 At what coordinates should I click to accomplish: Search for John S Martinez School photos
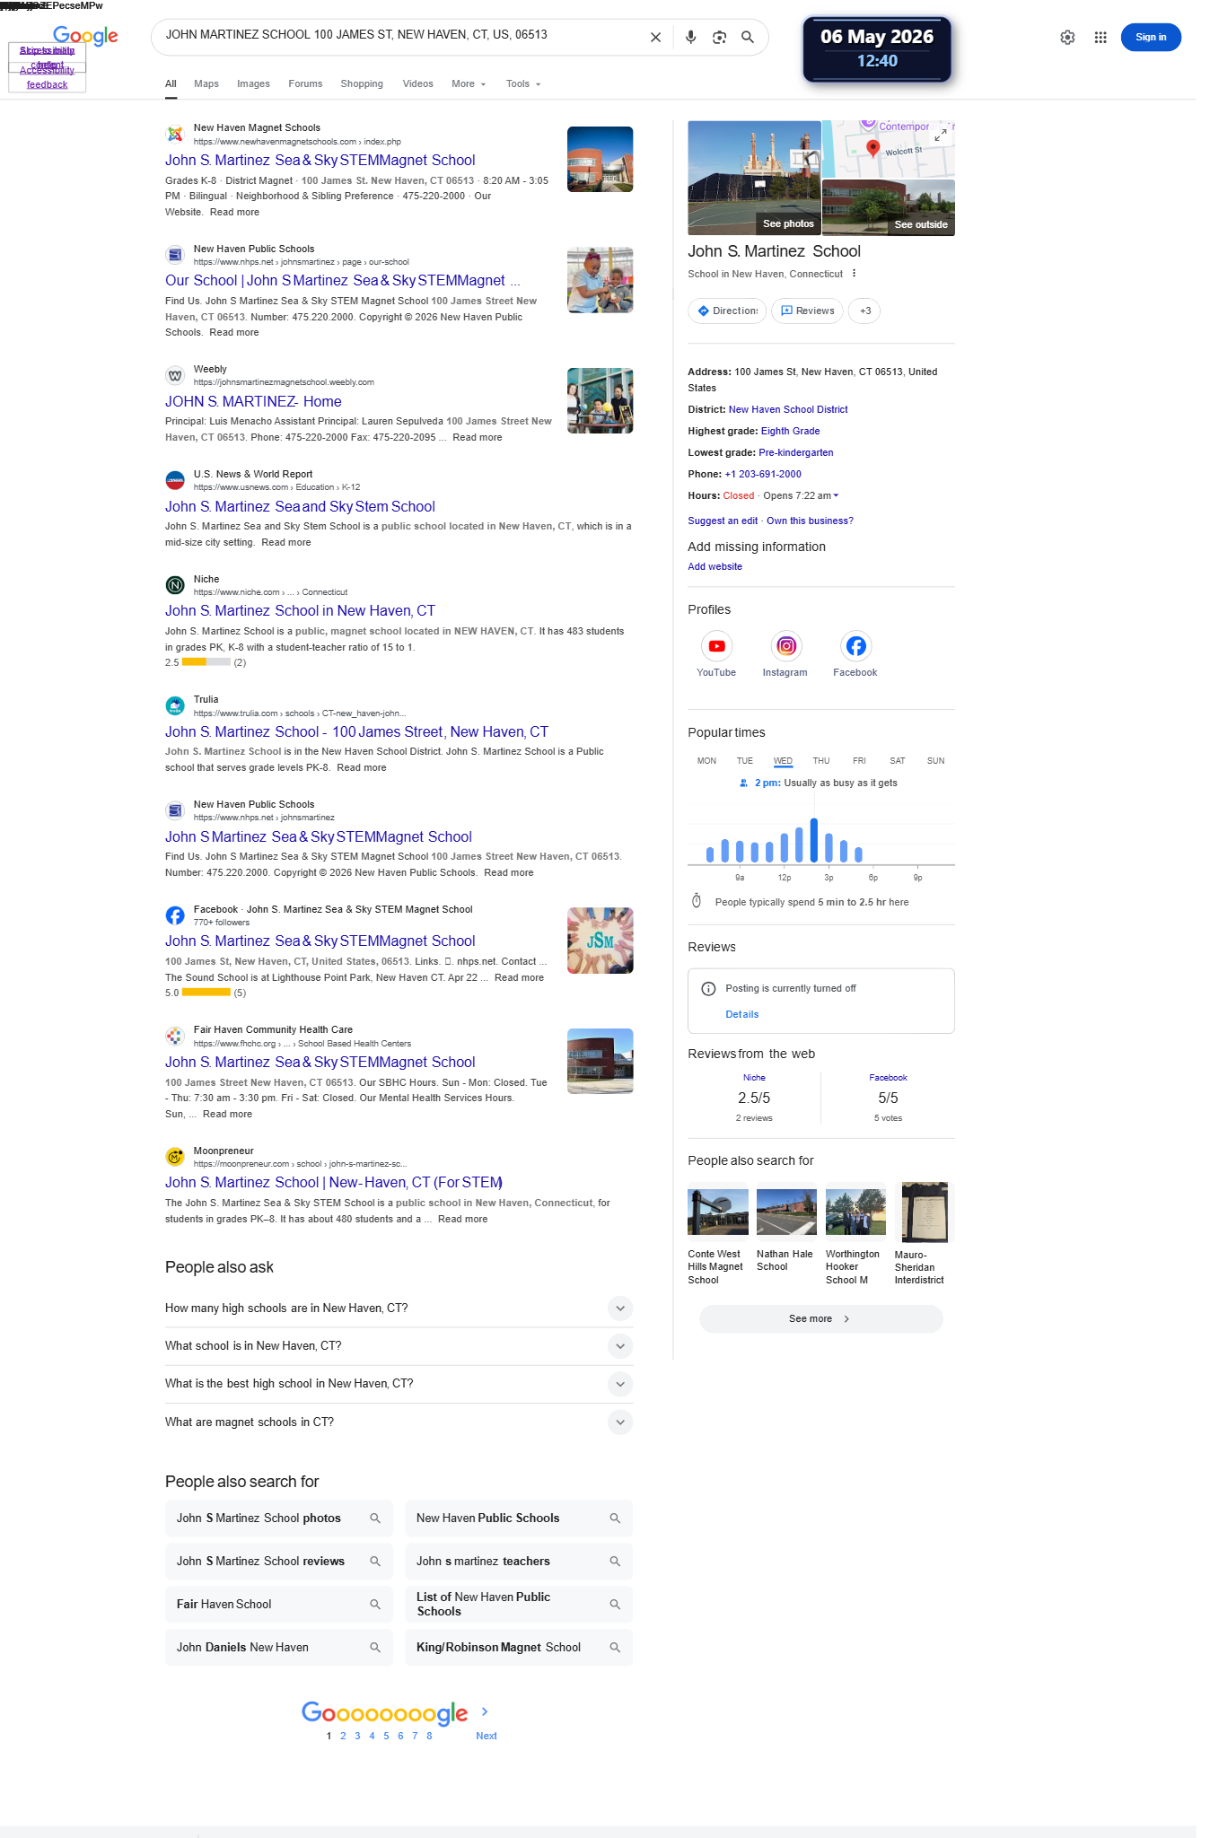click(x=279, y=1519)
